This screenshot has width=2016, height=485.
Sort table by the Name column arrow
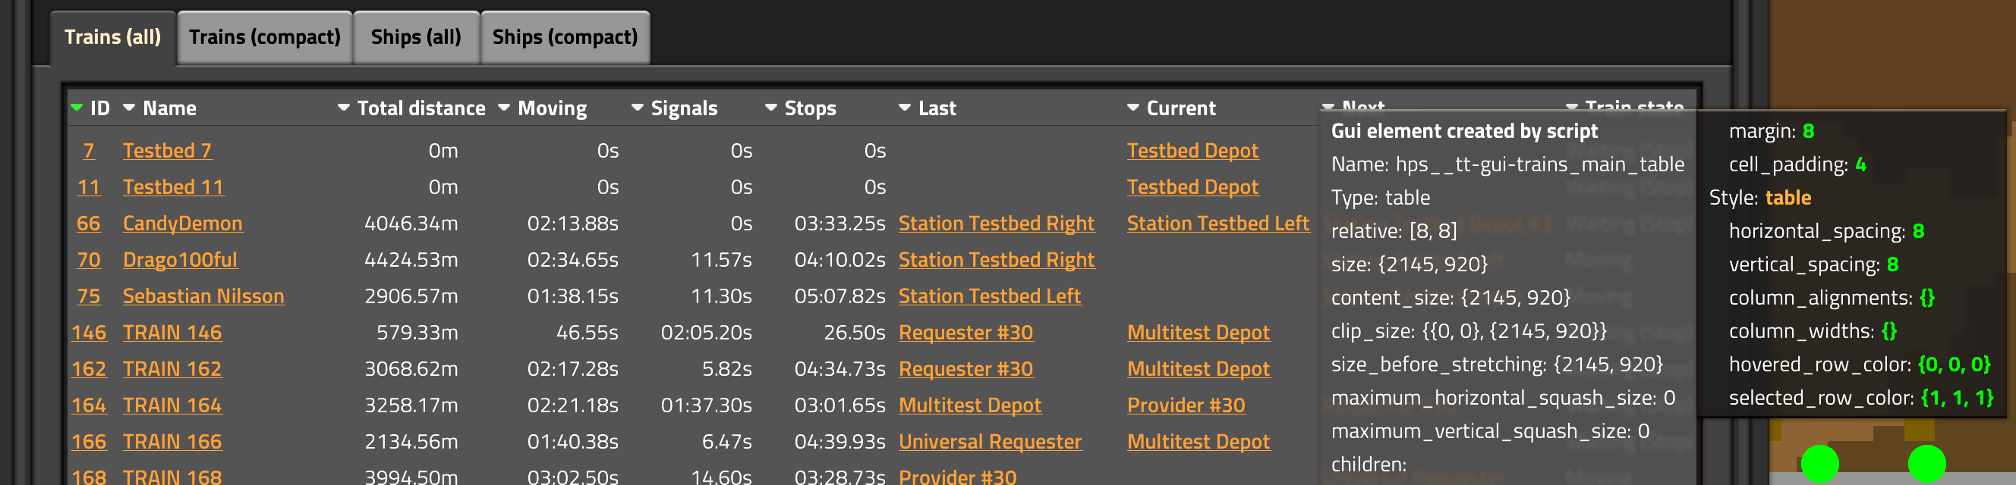[x=129, y=108]
